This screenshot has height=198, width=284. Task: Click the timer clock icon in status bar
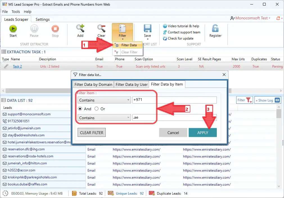(5, 193)
